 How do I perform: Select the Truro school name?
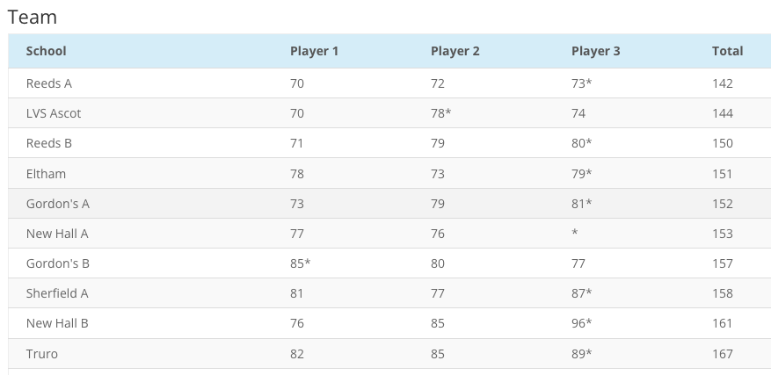tap(42, 354)
